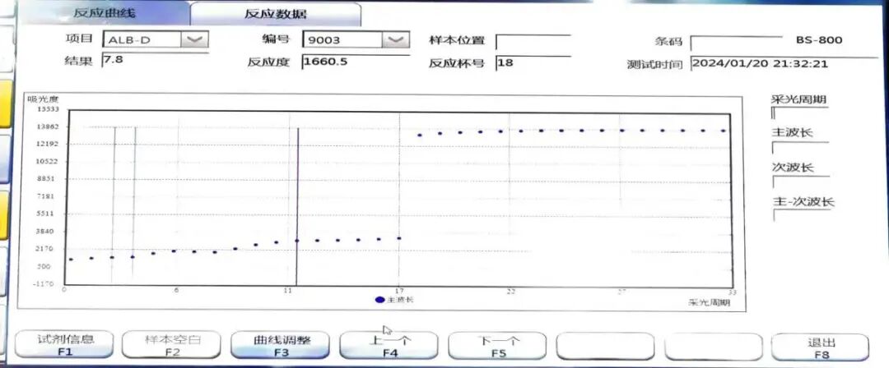Click the x-axis label 17
Screen dimensions: 889x368
[399, 291]
